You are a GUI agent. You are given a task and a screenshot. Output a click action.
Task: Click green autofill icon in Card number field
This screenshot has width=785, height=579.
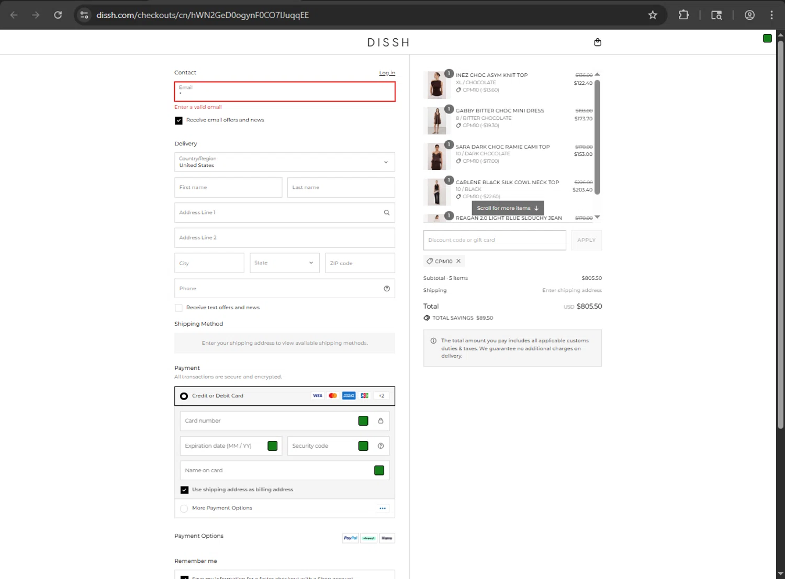(363, 421)
